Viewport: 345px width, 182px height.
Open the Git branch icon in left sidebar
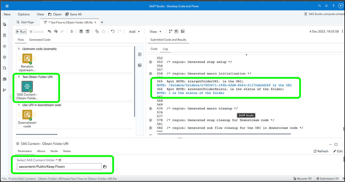point(4,90)
